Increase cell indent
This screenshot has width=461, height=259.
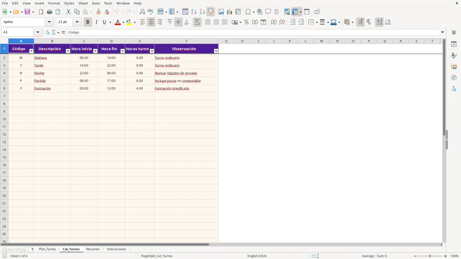293,22
